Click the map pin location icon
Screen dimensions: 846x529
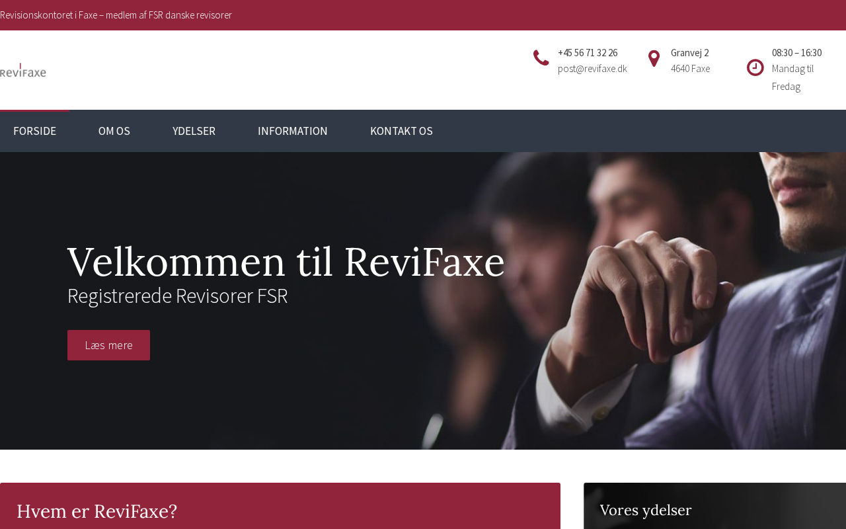click(x=654, y=59)
